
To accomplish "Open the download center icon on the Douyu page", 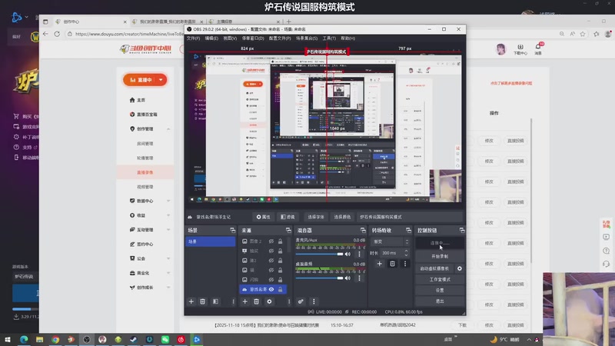I will click(x=520, y=48).
